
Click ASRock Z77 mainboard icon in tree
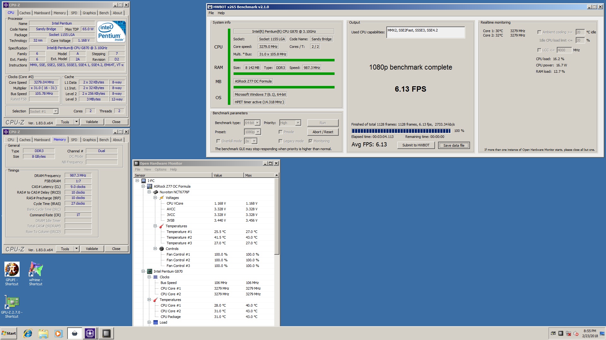(150, 186)
